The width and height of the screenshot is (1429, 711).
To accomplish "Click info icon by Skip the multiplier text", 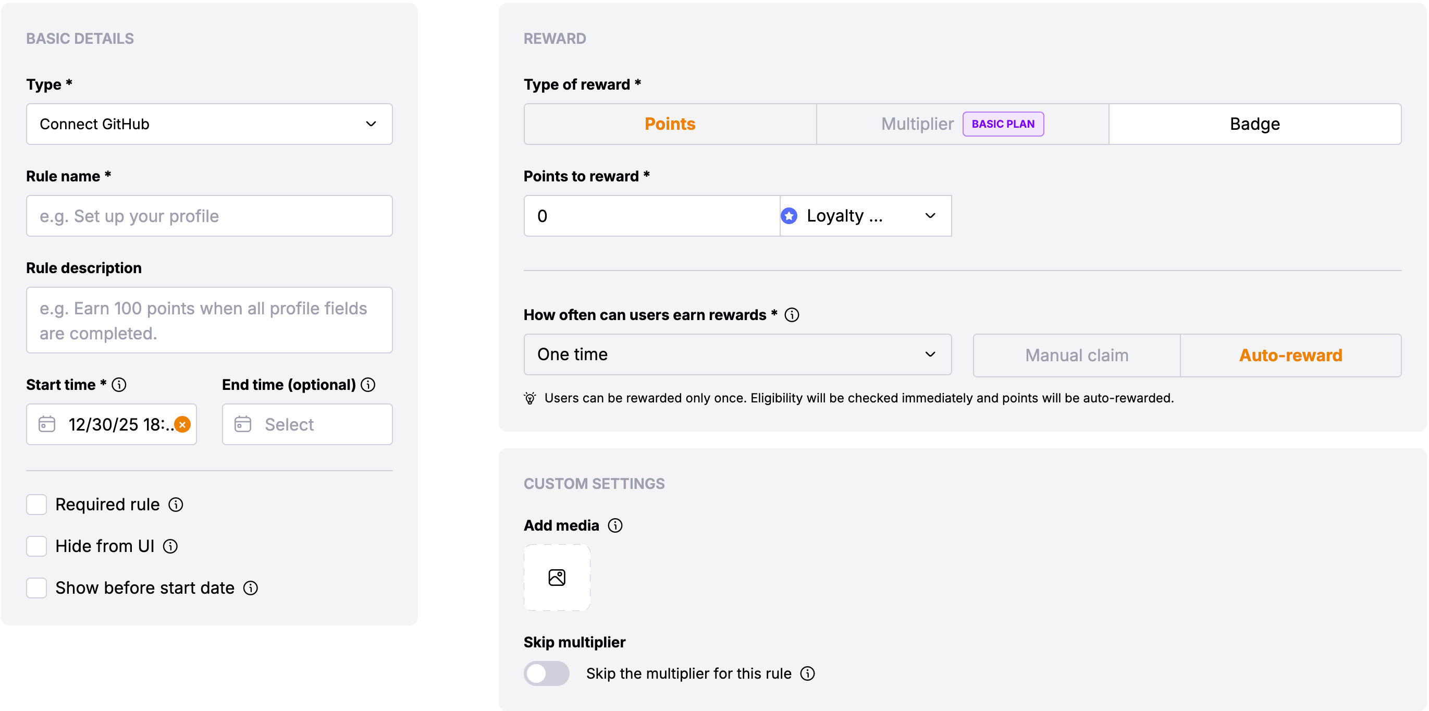I will 807,673.
